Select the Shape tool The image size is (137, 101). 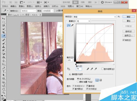coord(4,78)
